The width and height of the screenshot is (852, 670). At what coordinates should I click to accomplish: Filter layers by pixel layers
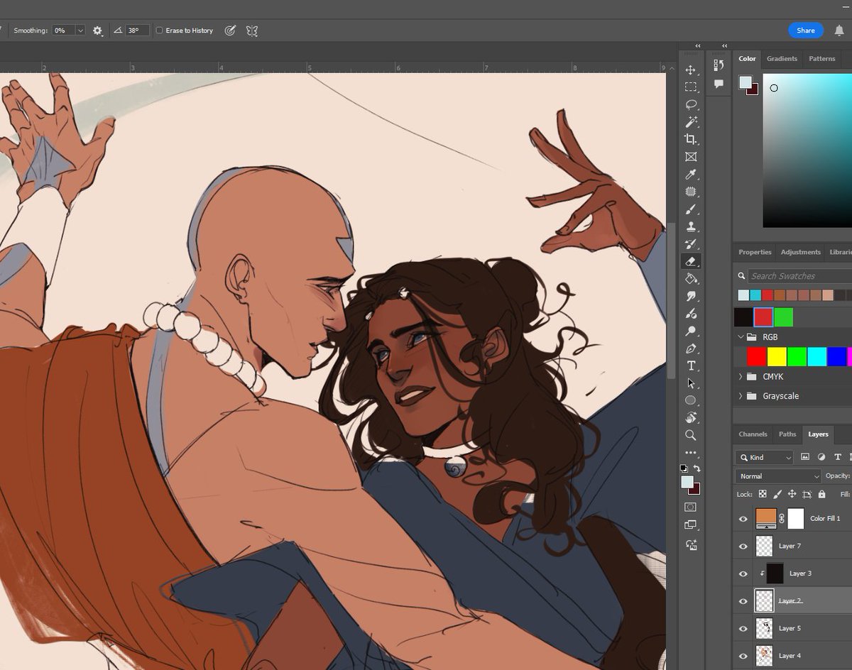coord(805,458)
